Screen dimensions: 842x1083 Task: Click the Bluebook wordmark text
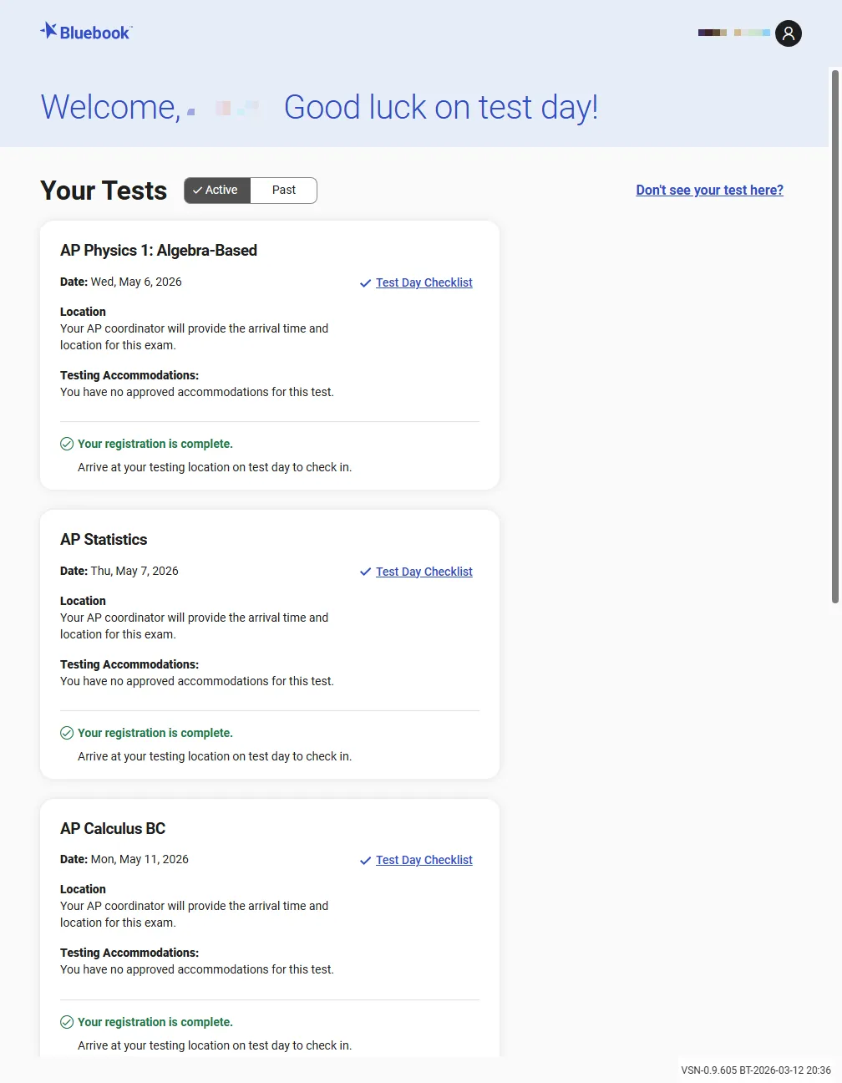click(x=95, y=33)
